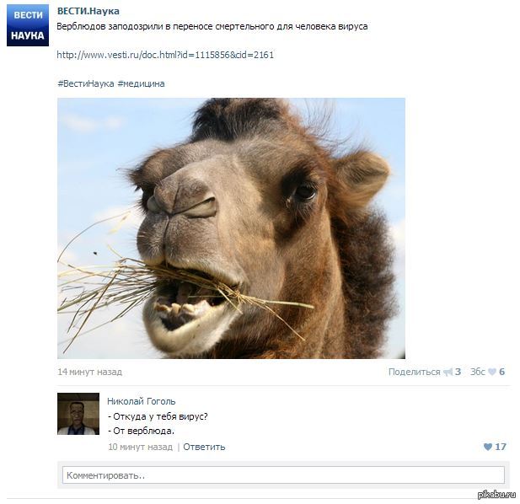Viewport: 520px width, 504px height.
Task: Open the ВЕСТИ.Наука community name link
Action: [x=88, y=11]
